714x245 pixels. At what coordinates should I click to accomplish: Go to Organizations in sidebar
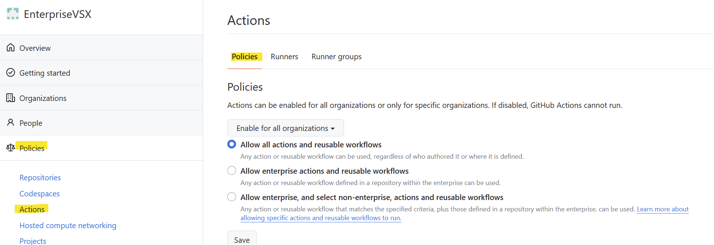tap(101, 98)
